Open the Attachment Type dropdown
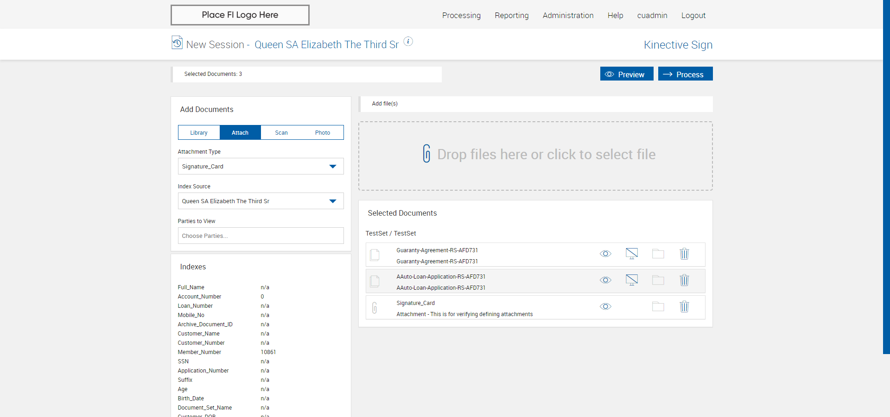Image resolution: width=890 pixels, height=417 pixels. pyautogui.click(x=261, y=166)
